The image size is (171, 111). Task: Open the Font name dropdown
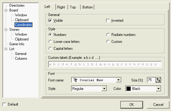click(119, 80)
